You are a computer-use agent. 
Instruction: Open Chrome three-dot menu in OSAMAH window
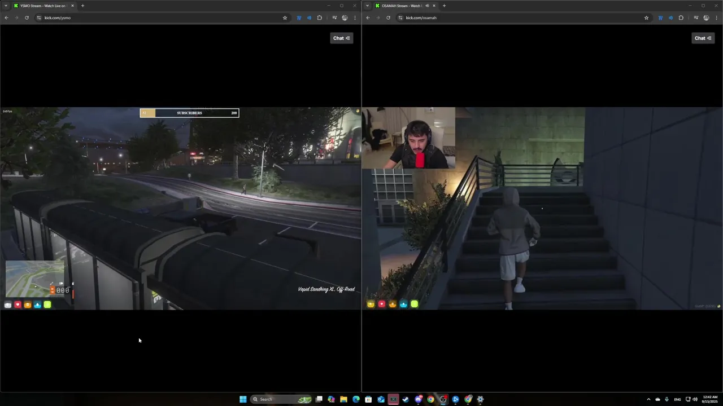pyautogui.click(x=716, y=17)
